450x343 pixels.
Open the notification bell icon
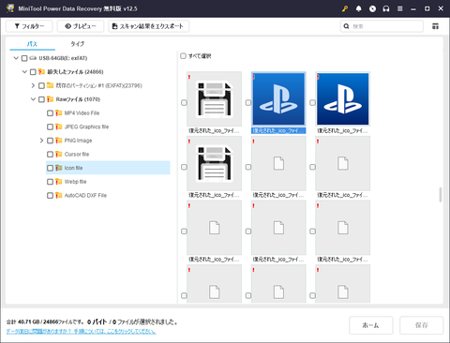tap(358, 8)
